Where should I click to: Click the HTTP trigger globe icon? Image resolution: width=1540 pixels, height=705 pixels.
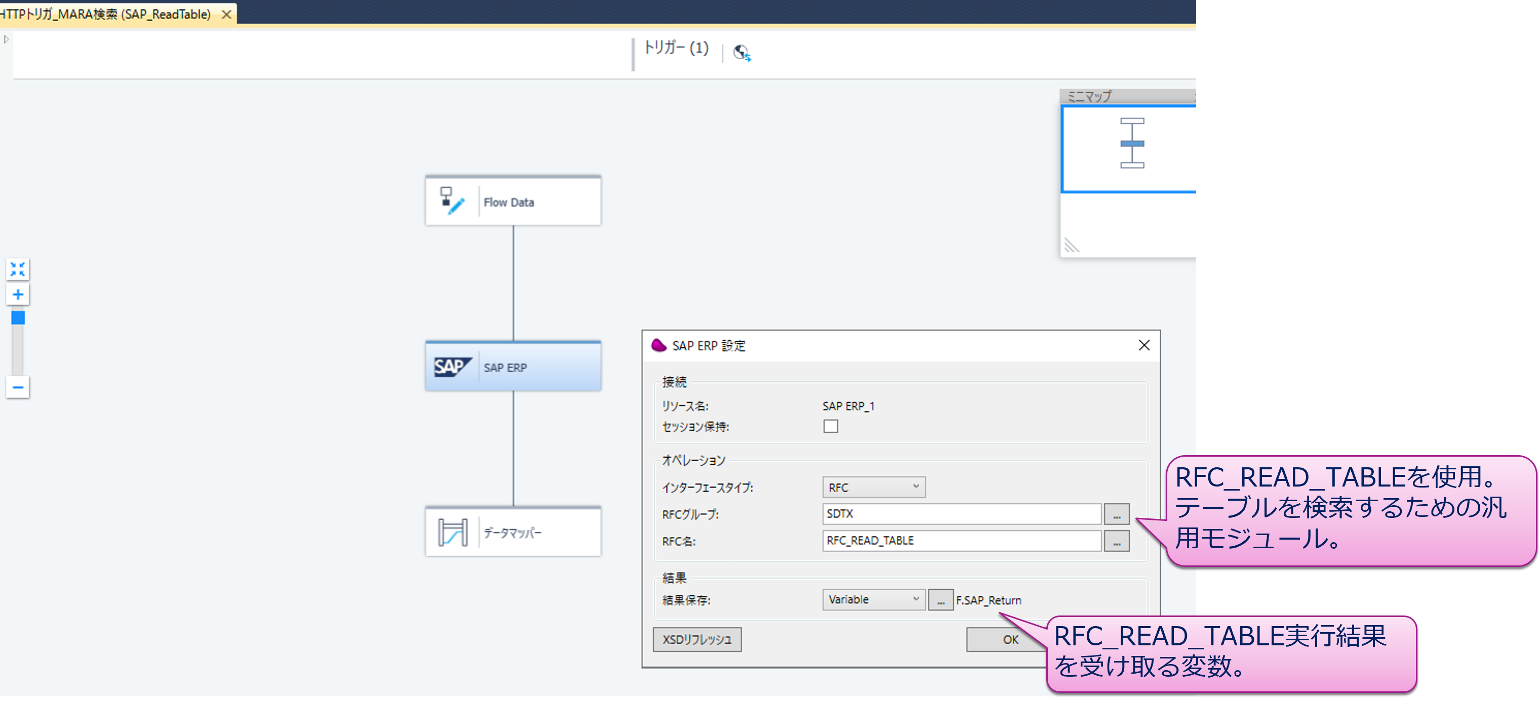point(742,53)
